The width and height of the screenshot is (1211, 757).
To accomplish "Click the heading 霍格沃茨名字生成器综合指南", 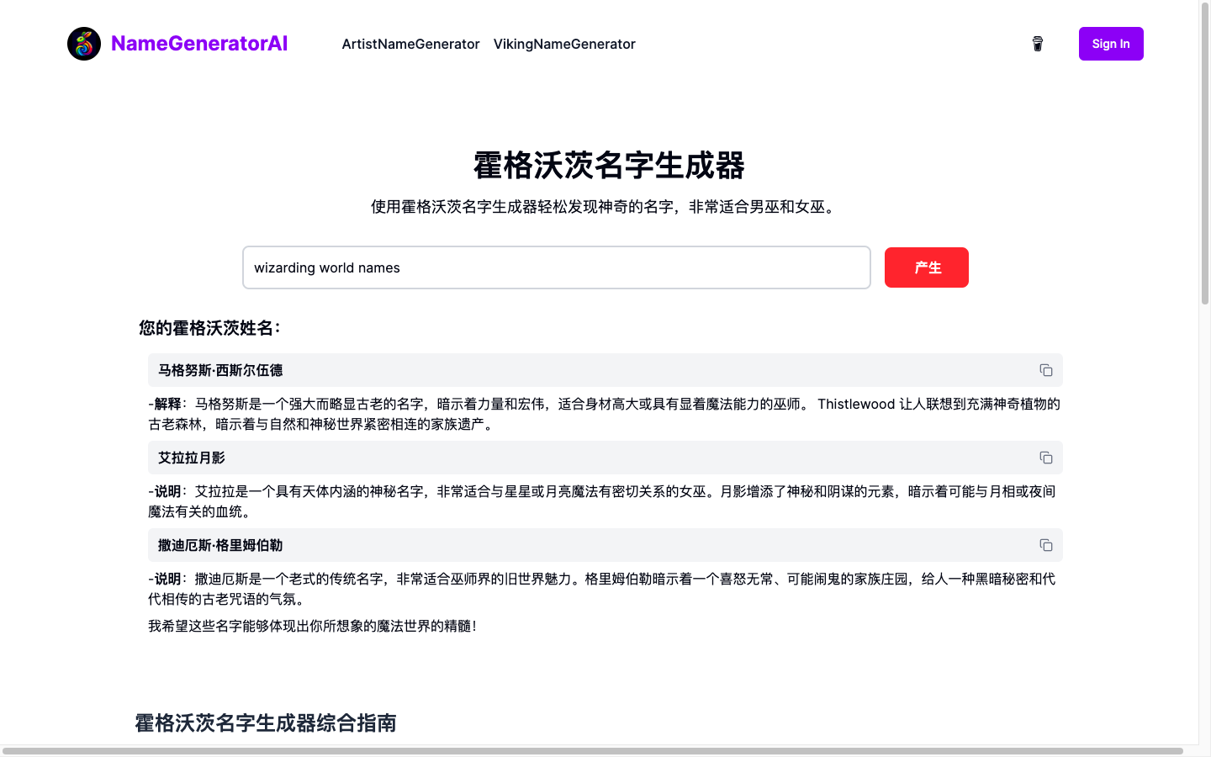I will [x=264, y=723].
